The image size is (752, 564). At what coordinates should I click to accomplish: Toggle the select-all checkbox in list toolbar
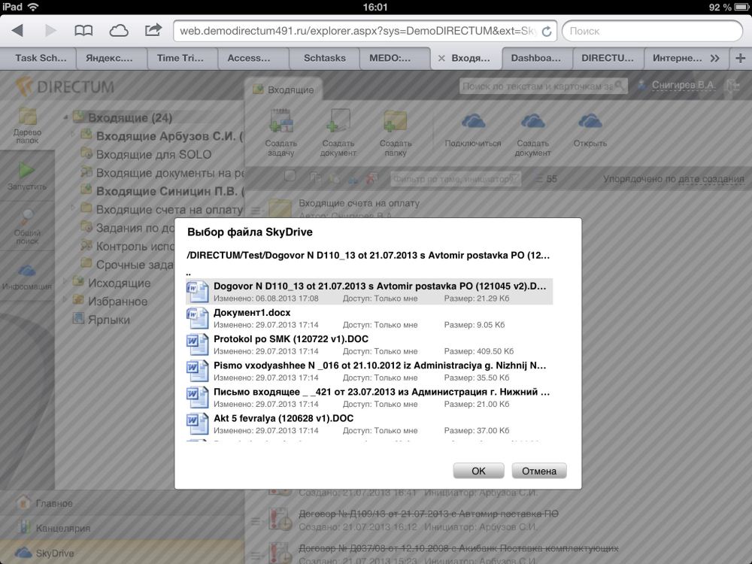pyautogui.click(x=290, y=176)
